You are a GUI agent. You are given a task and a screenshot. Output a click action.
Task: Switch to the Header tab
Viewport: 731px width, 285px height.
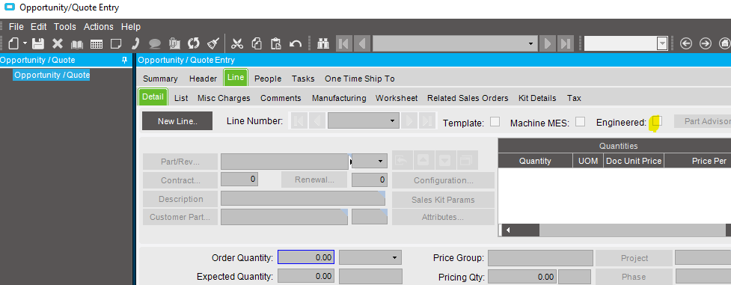tap(203, 79)
